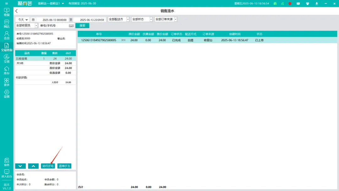Expand the 全部收银员 cashier dropdown
The height and width of the screenshot is (191, 339).
(x=26, y=25)
